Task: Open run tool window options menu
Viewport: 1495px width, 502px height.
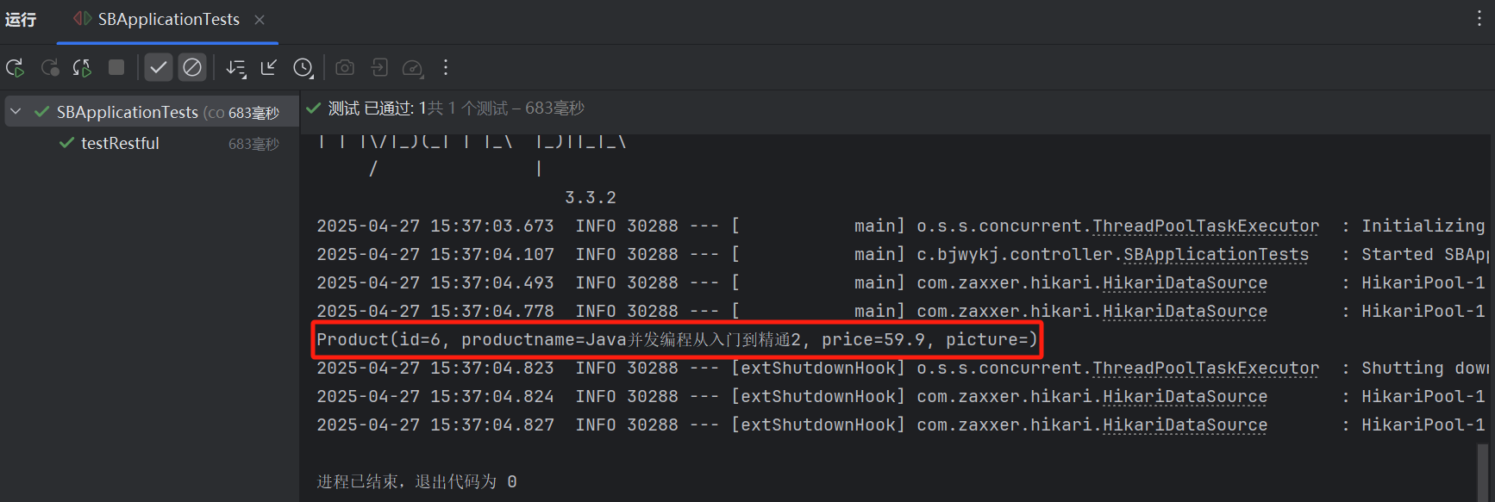Action: tap(1479, 19)
